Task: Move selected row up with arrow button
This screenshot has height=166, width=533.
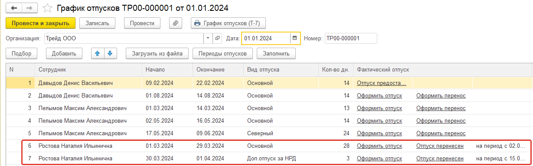Action: tap(97, 53)
